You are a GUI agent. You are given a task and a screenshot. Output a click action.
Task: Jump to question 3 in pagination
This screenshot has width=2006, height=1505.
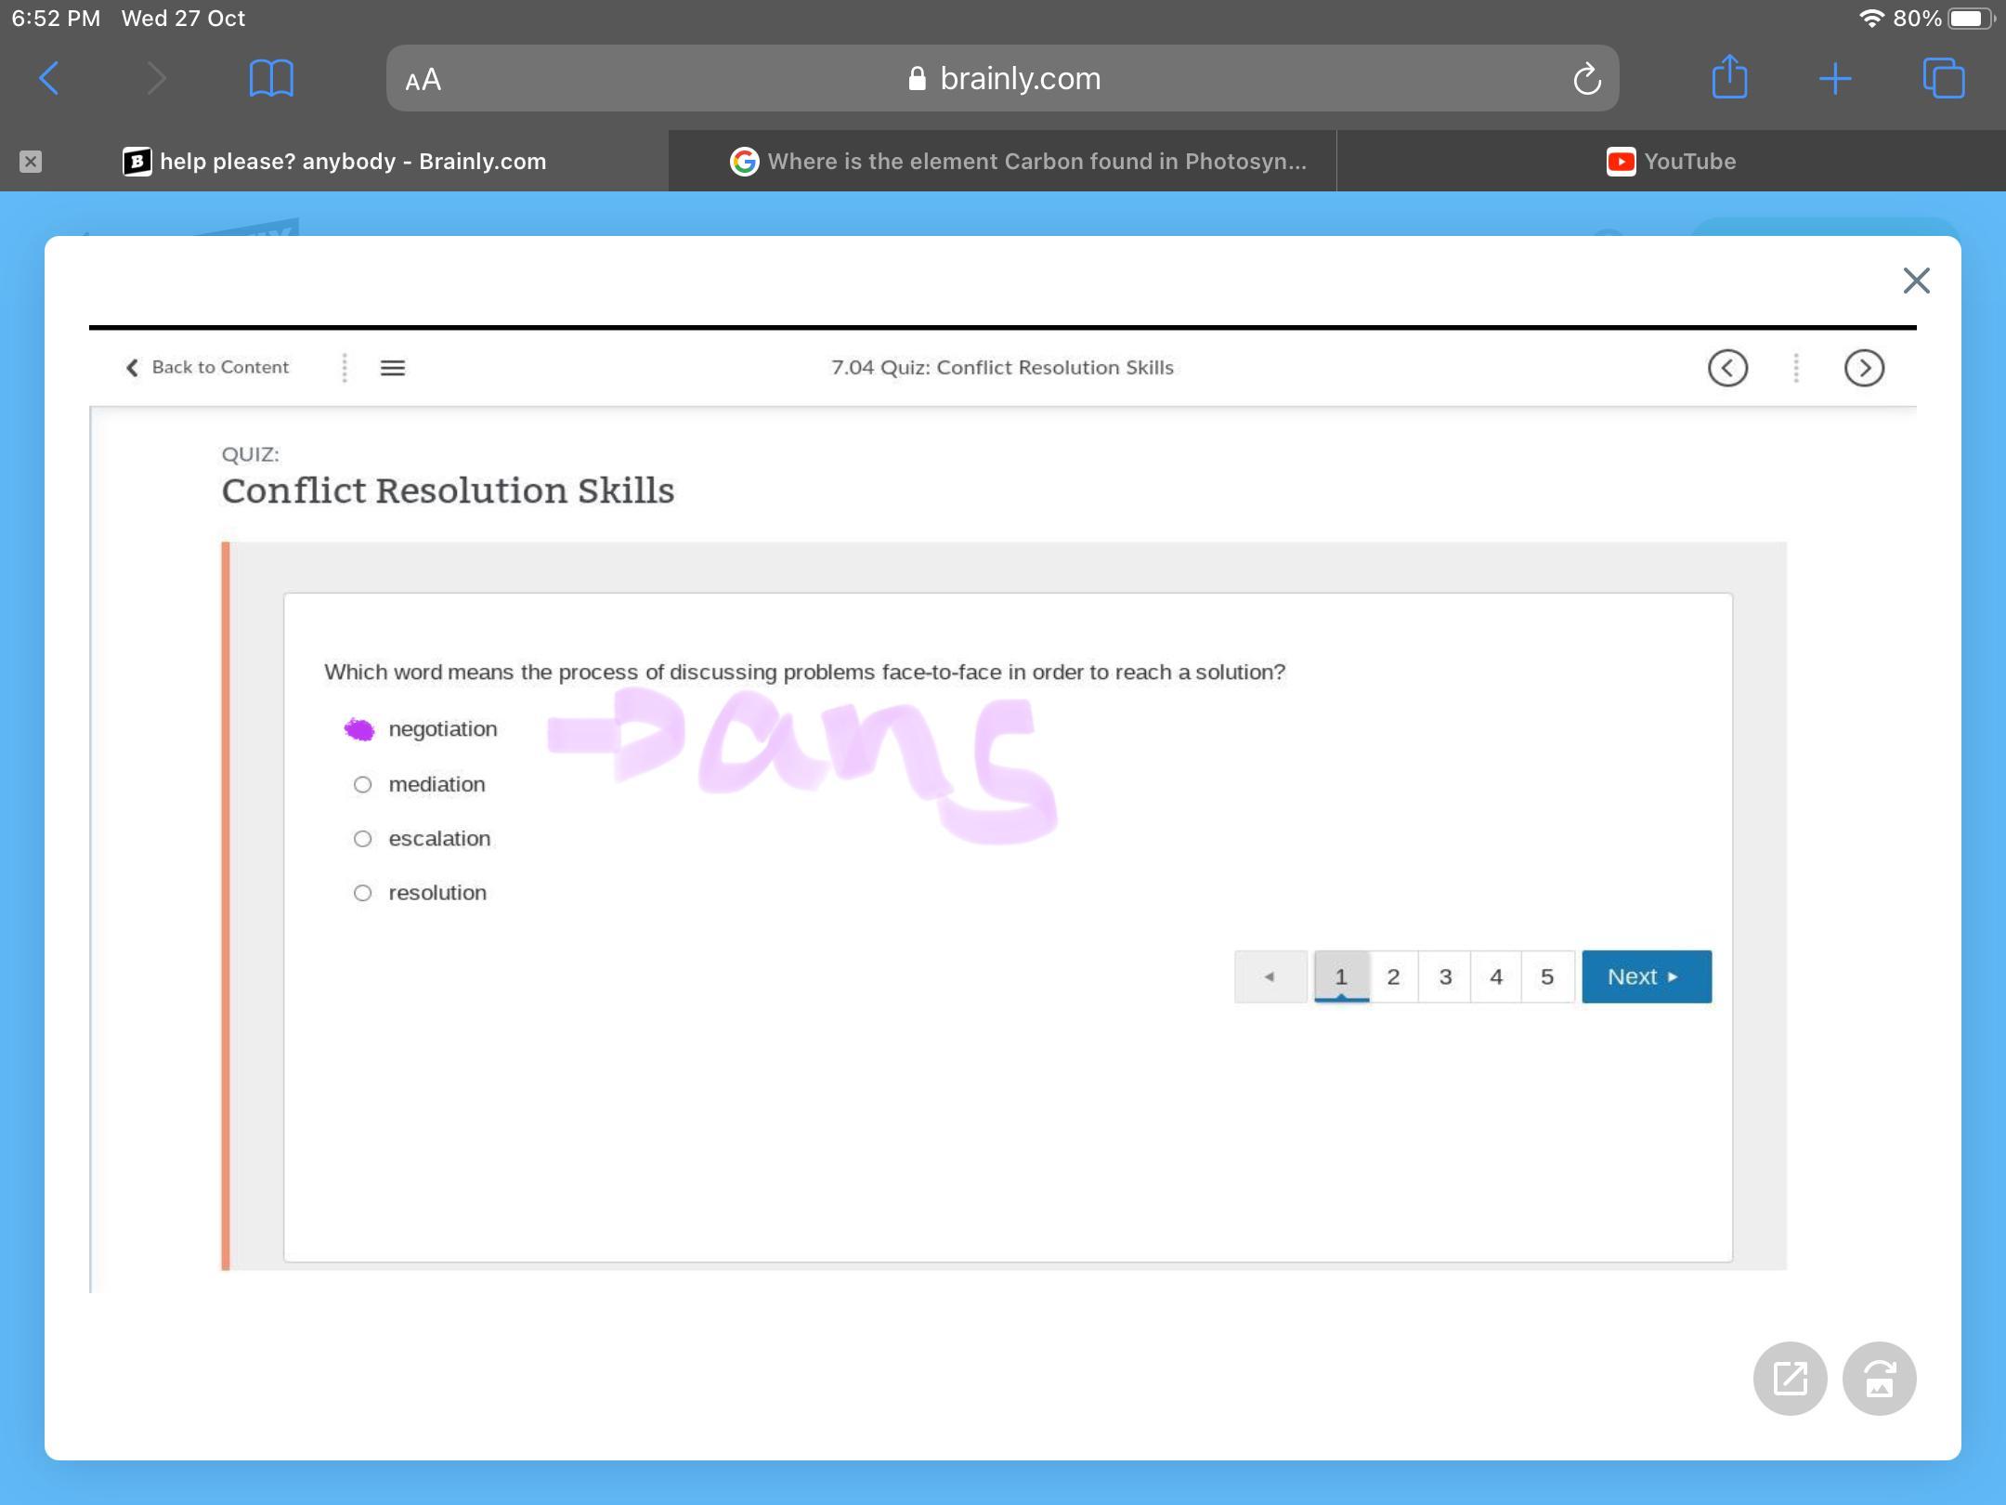1445,976
